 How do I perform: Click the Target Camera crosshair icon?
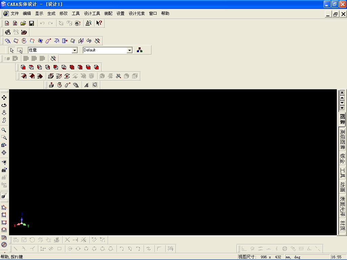[x=4, y=153]
